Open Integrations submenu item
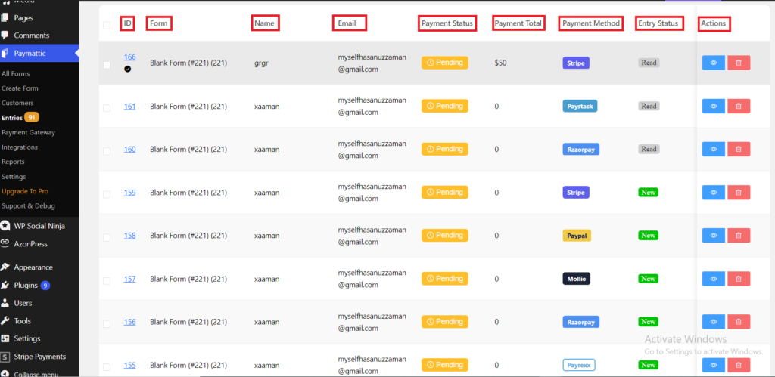Image resolution: width=775 pixels, height=377 pixels. tap(20, 147)
